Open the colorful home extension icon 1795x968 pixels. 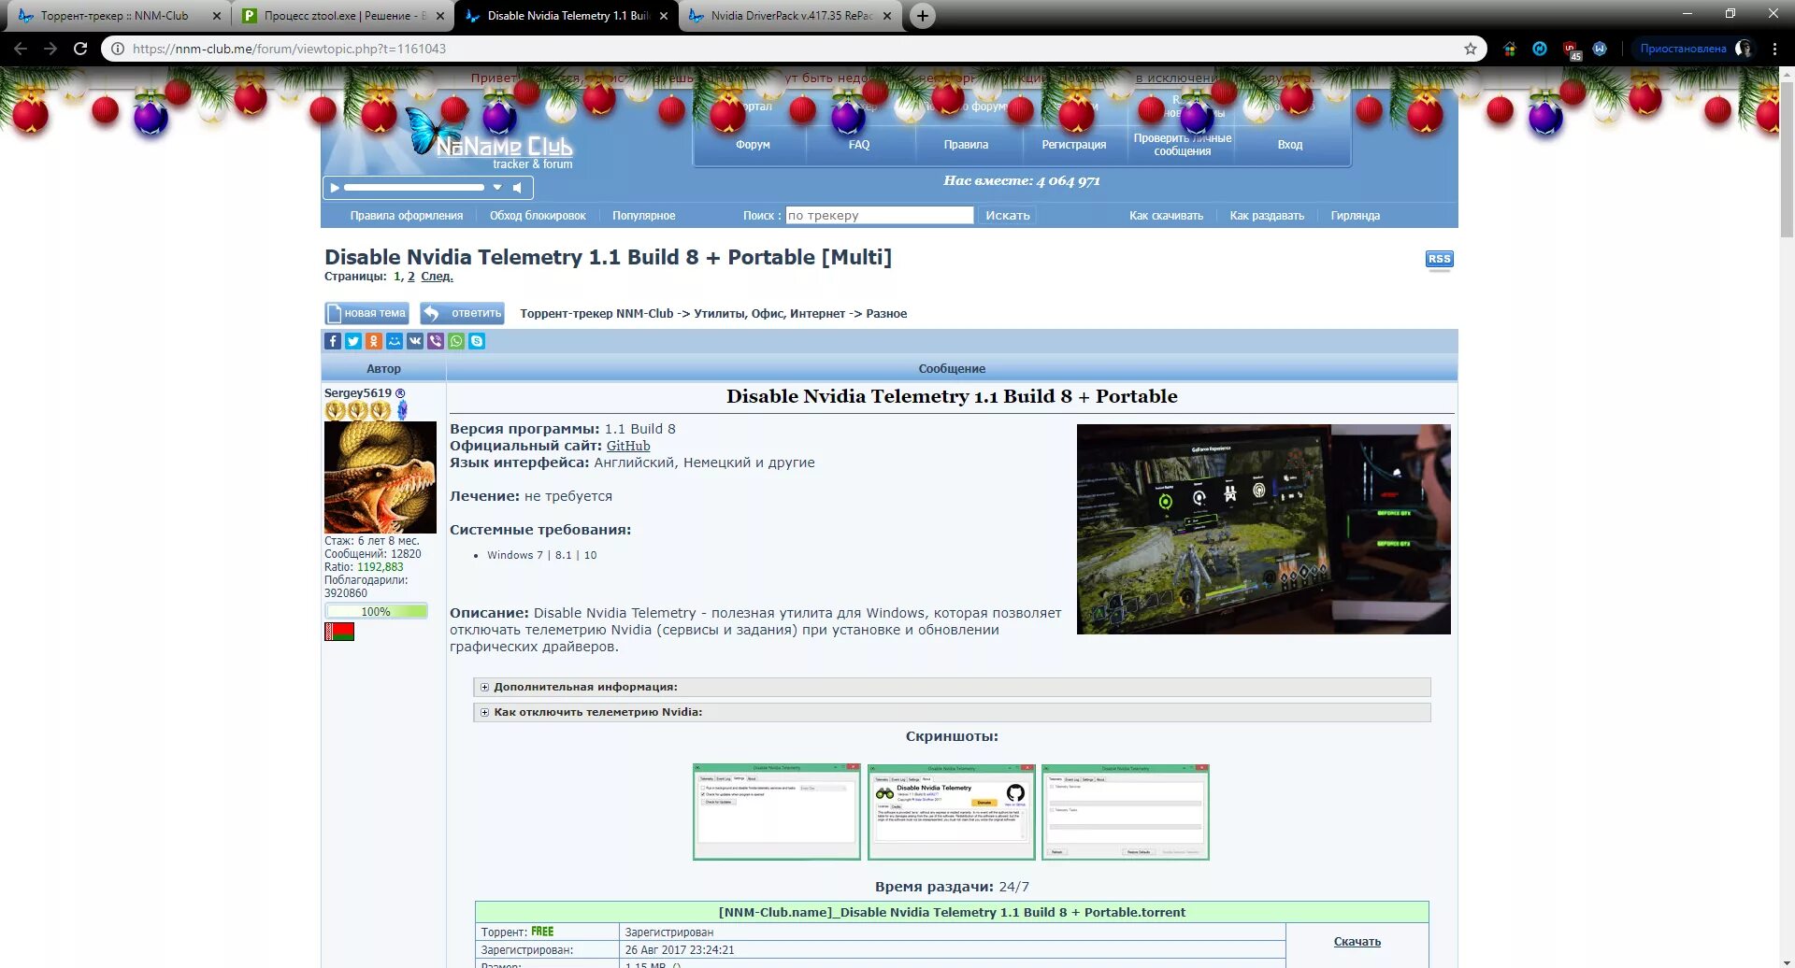[1510, 49]
